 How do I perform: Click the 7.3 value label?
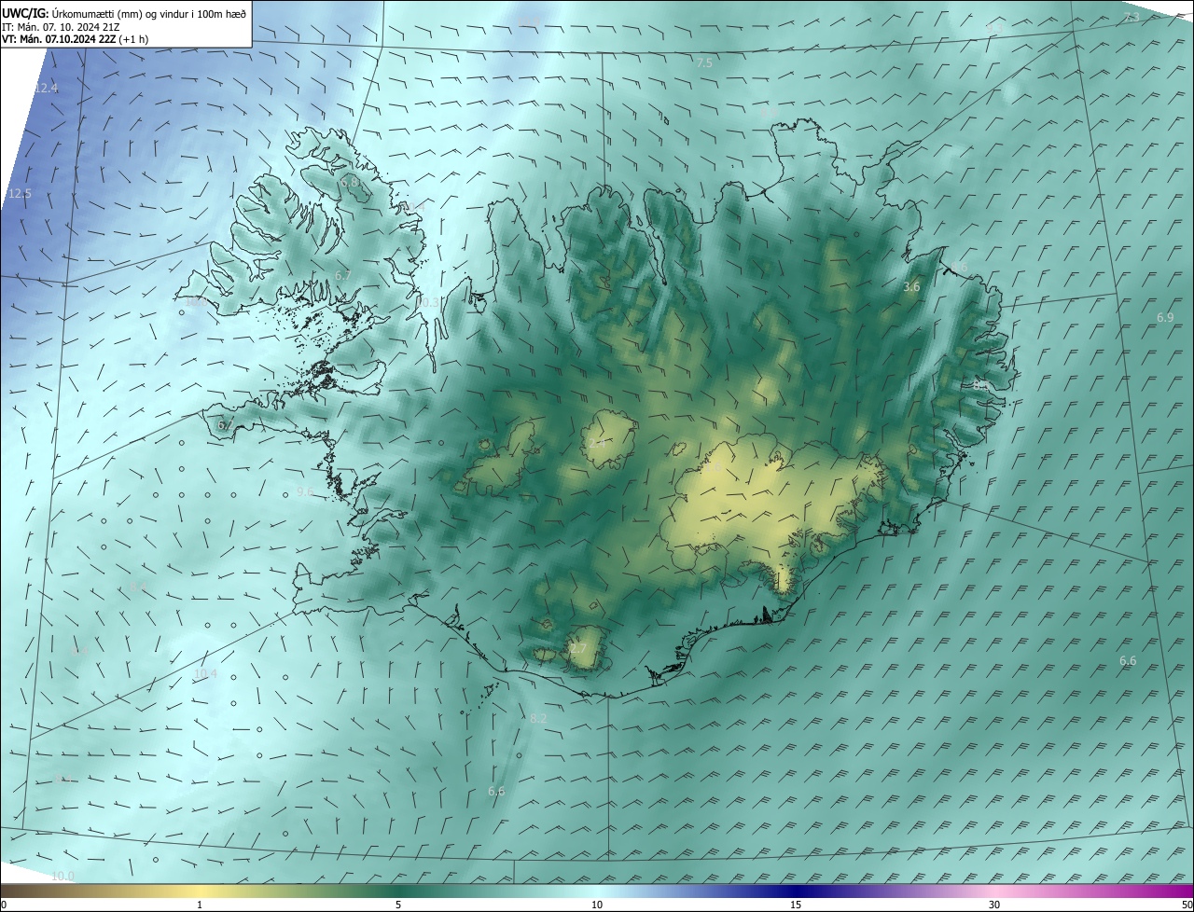pos(1132,18)
